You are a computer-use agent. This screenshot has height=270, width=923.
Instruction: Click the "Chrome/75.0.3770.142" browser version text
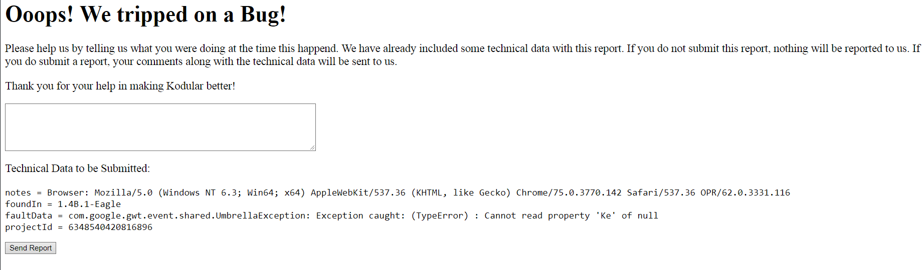coord(569,192)
